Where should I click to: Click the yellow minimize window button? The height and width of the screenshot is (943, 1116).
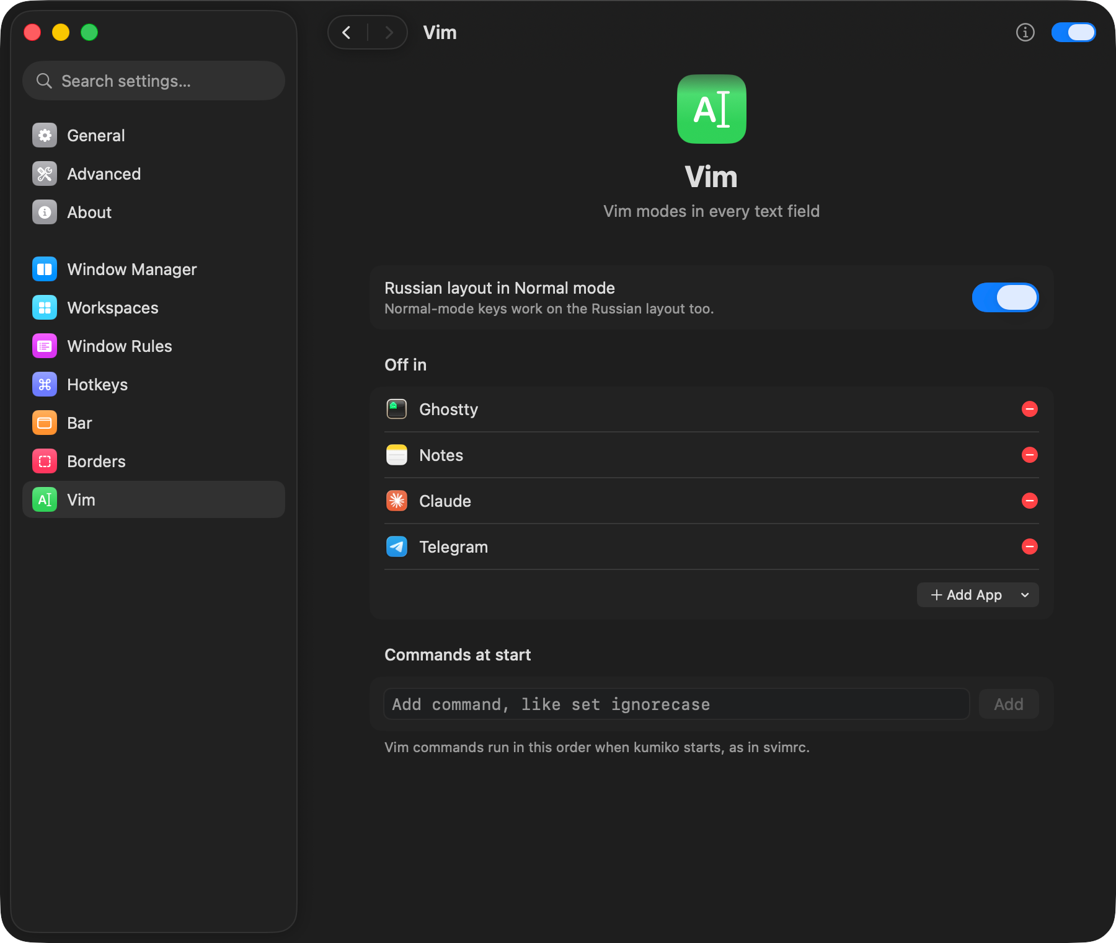point(61,32)
